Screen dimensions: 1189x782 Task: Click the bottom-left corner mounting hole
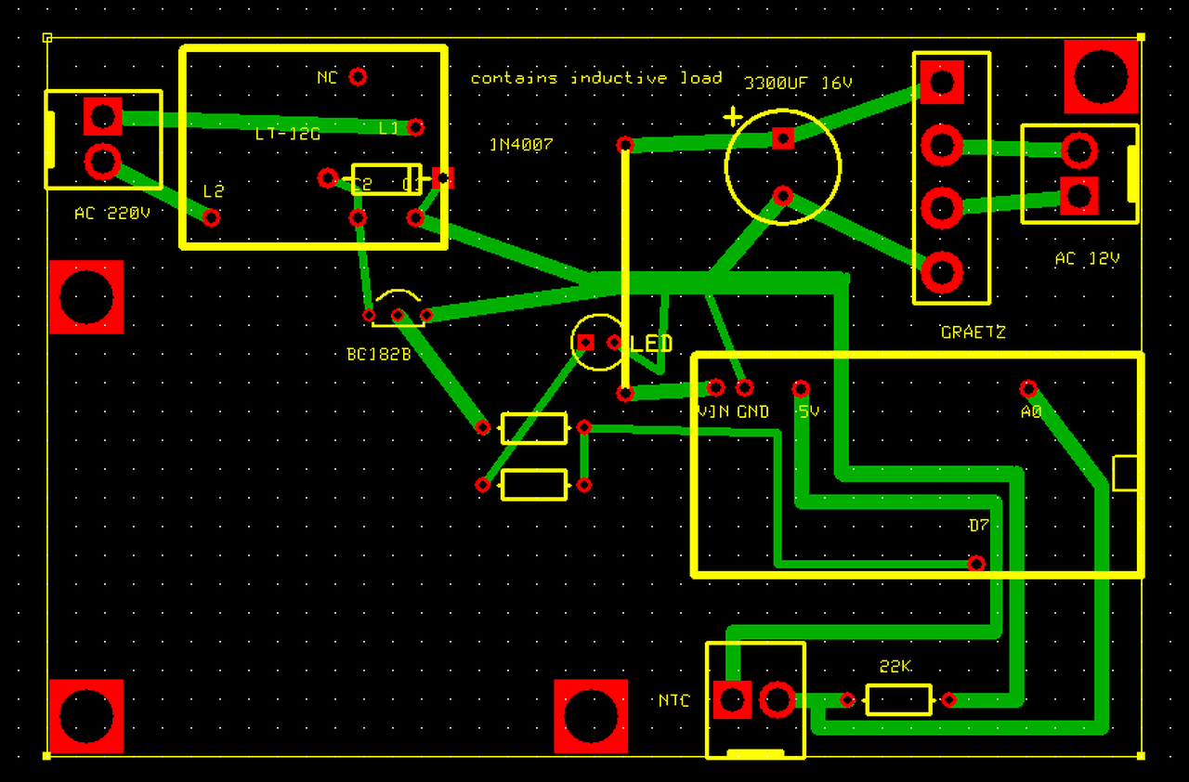point(86,716)
